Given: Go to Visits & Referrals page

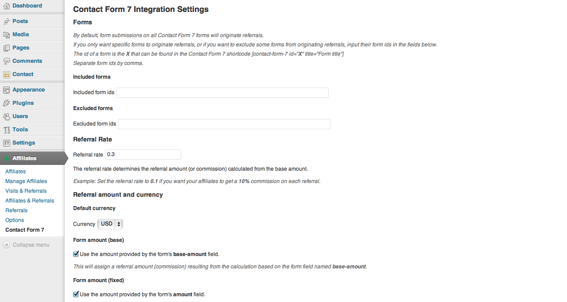Looking at the screenshot, I should pyautogui.click(x=26, y=191).
